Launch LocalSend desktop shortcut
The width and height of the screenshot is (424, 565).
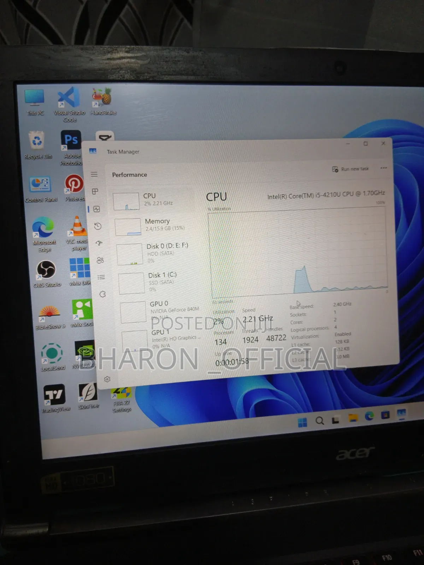point(52,357)
